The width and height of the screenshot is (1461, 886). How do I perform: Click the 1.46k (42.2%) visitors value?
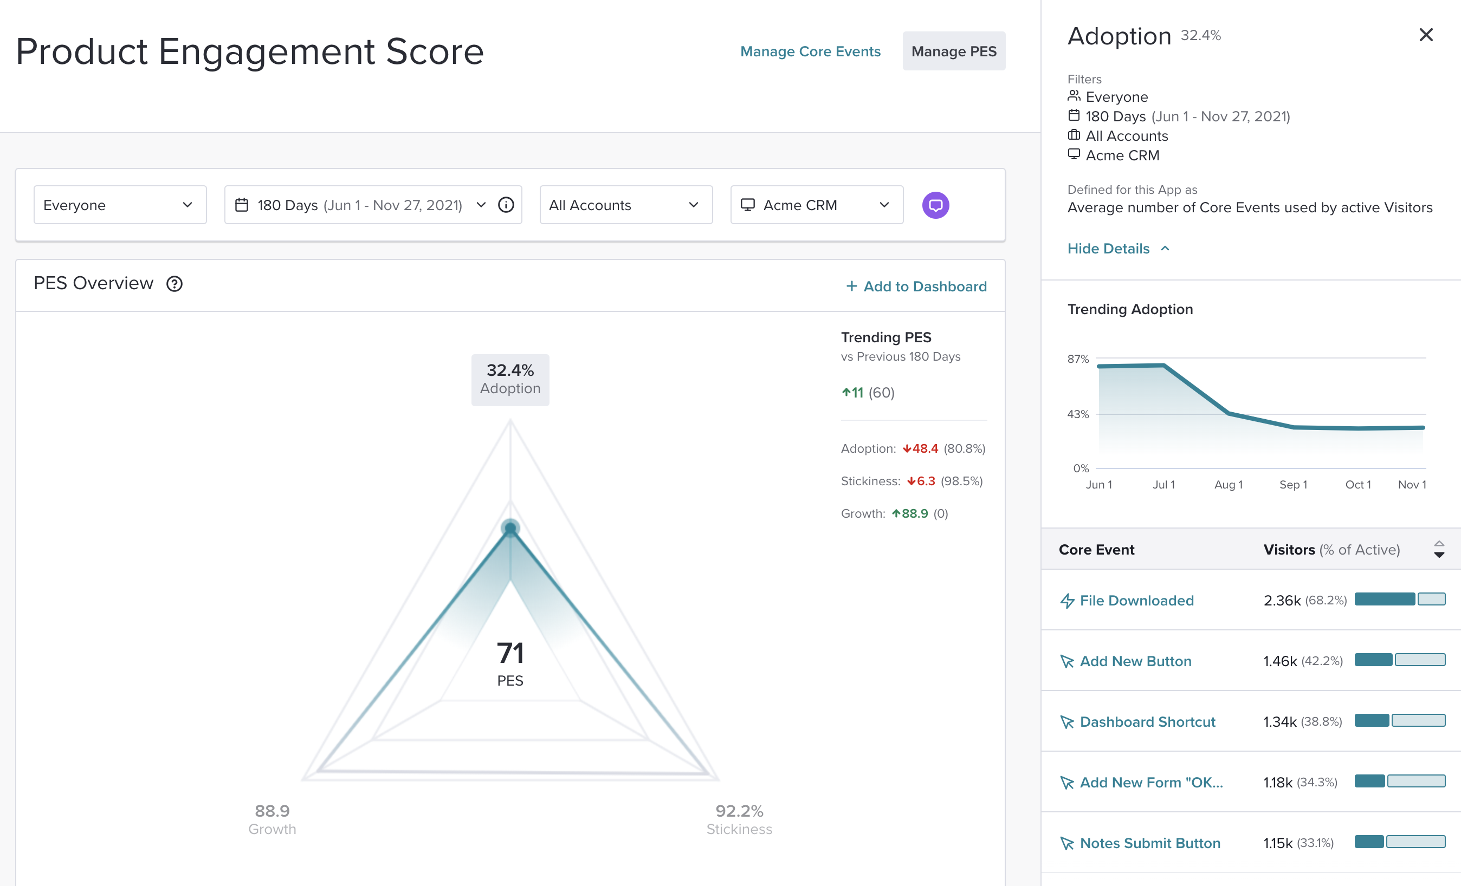(x=1303, y=661)
